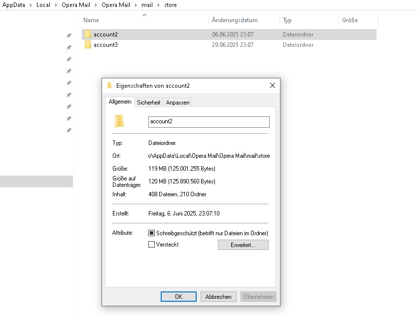This screenshot has width=417, height=322.
Task: Click the Abbrechen button
Action: tap(218, 296)
